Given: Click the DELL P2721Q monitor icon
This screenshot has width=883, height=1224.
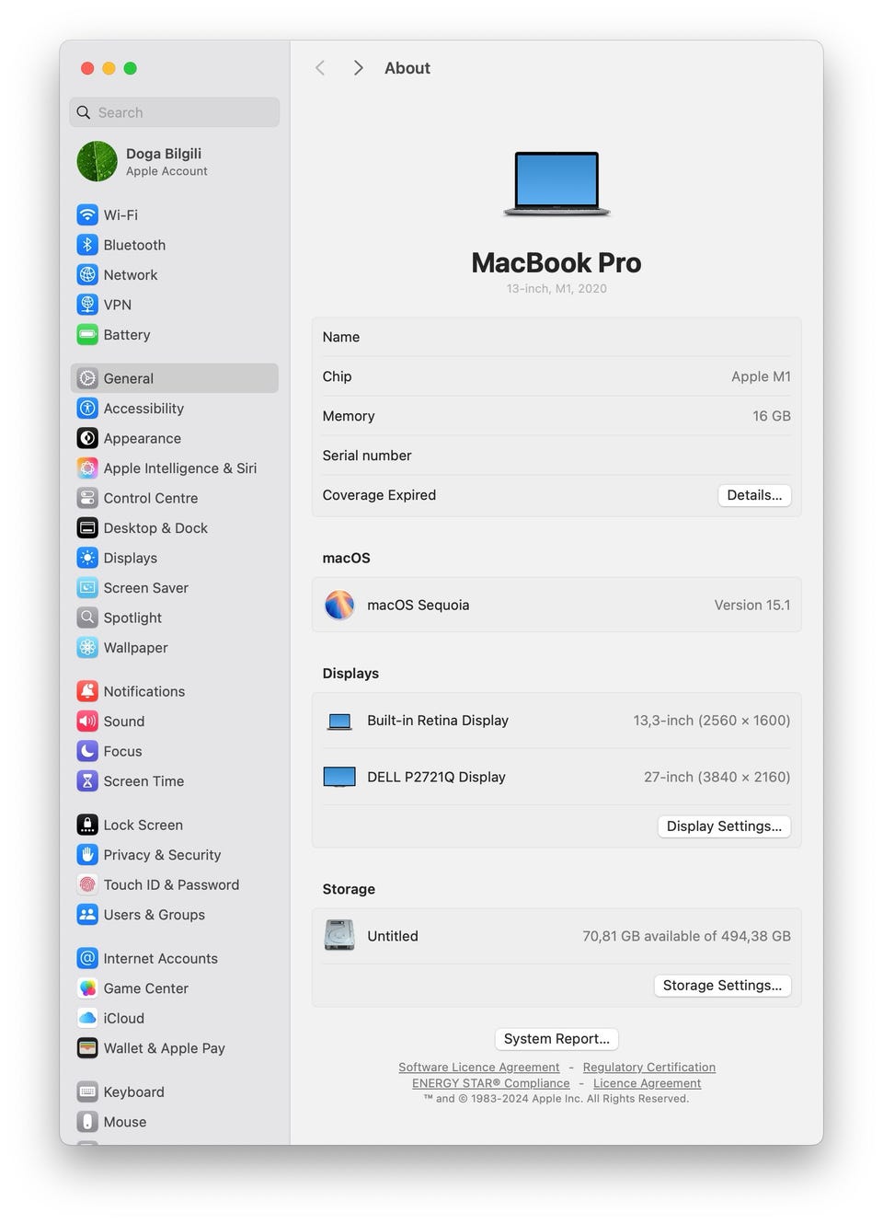Looking at the screenshot, I should pyautogui.click(x=339, y=777).
